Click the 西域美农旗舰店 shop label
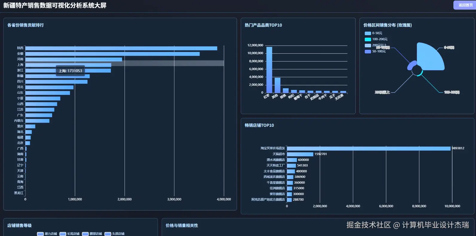476x236 pixels. click(274, 177)
